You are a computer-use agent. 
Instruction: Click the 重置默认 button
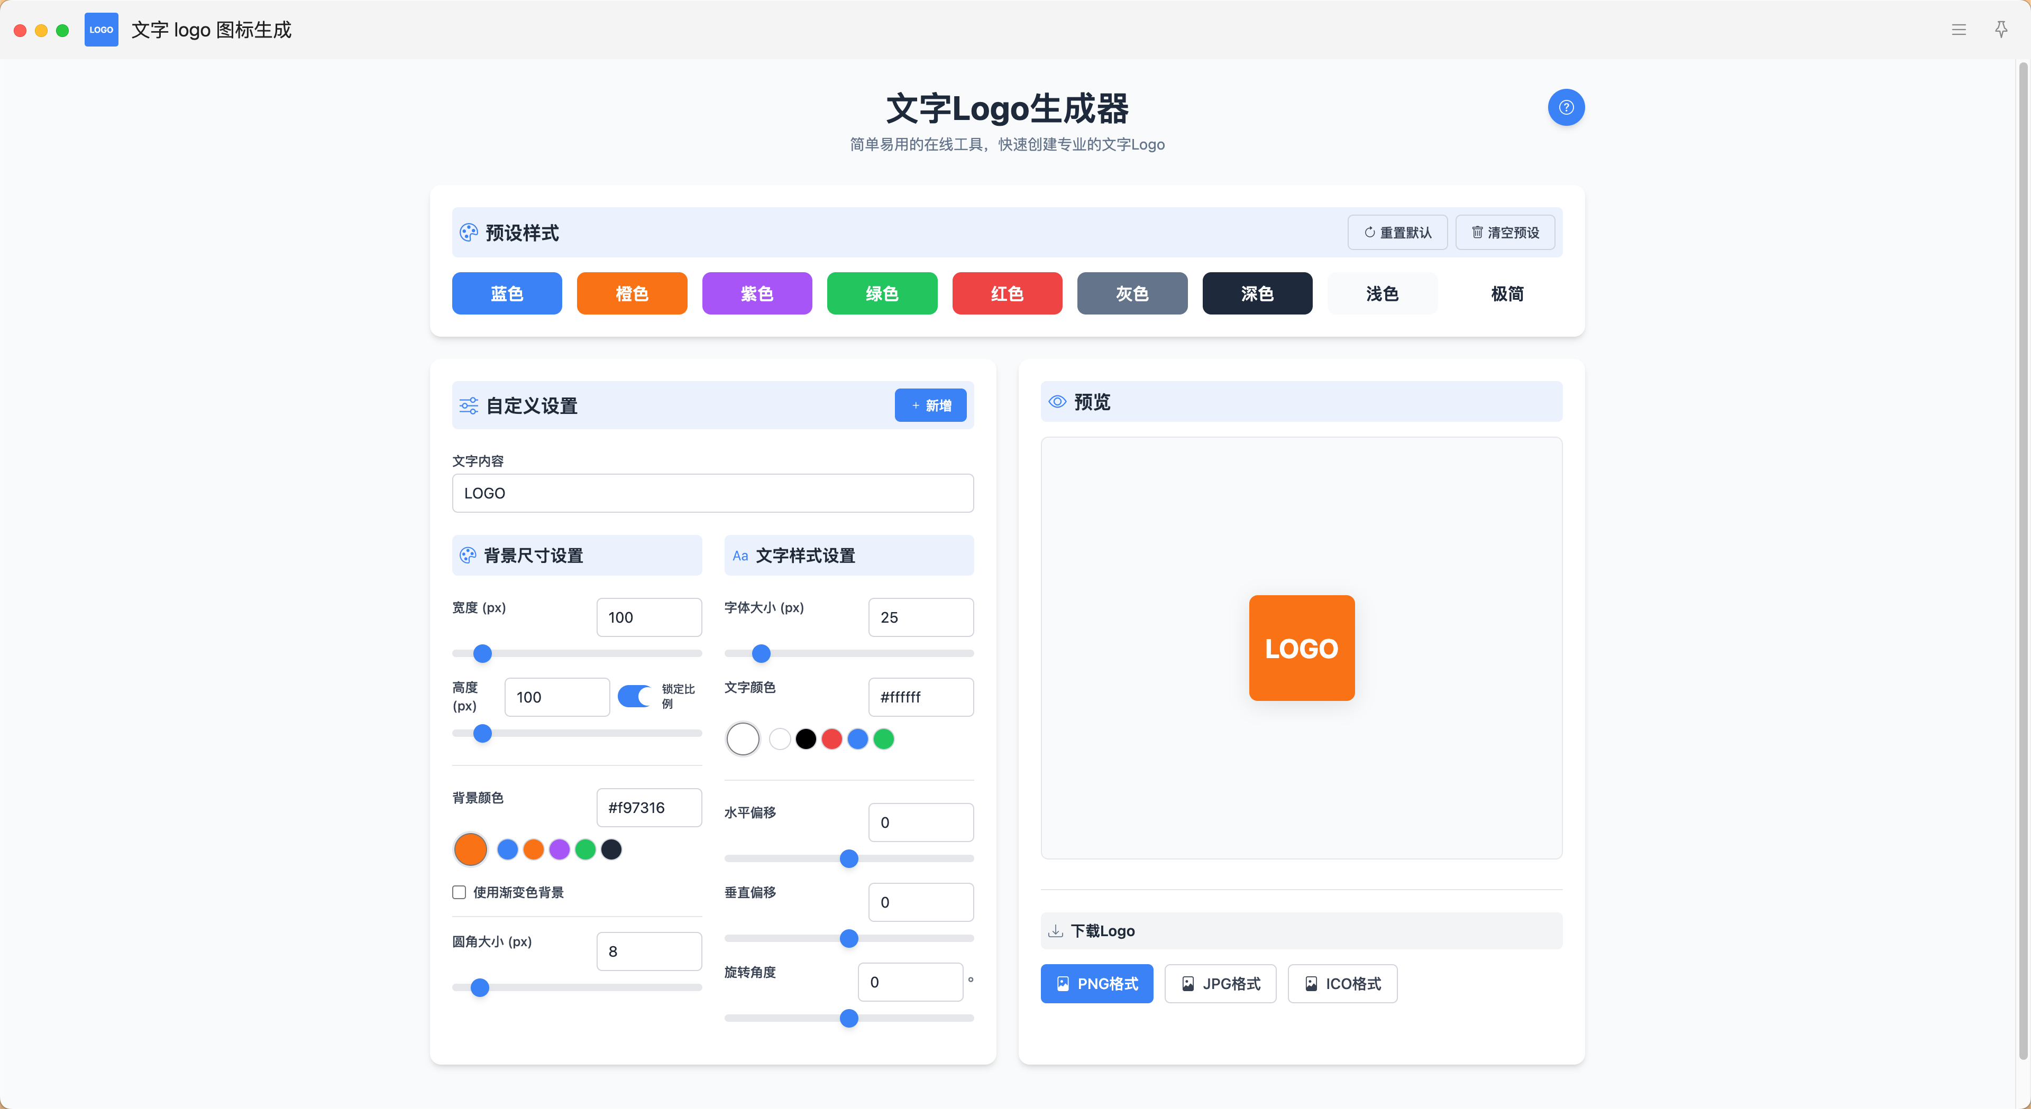tap(1397, 233)
